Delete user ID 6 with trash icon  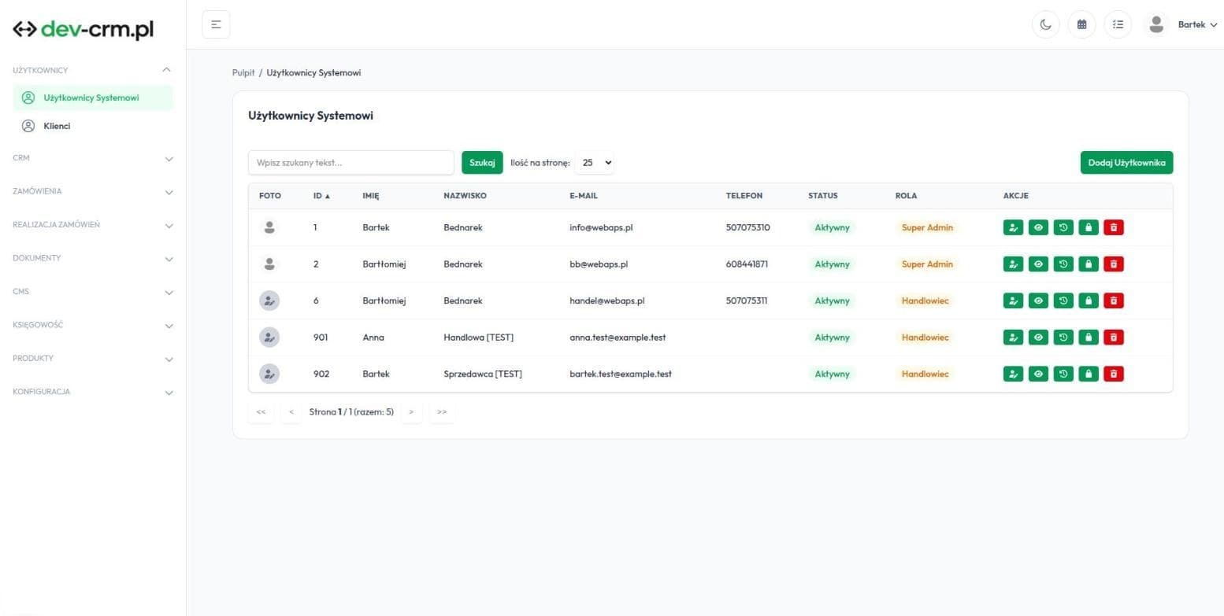(1113, 301)
